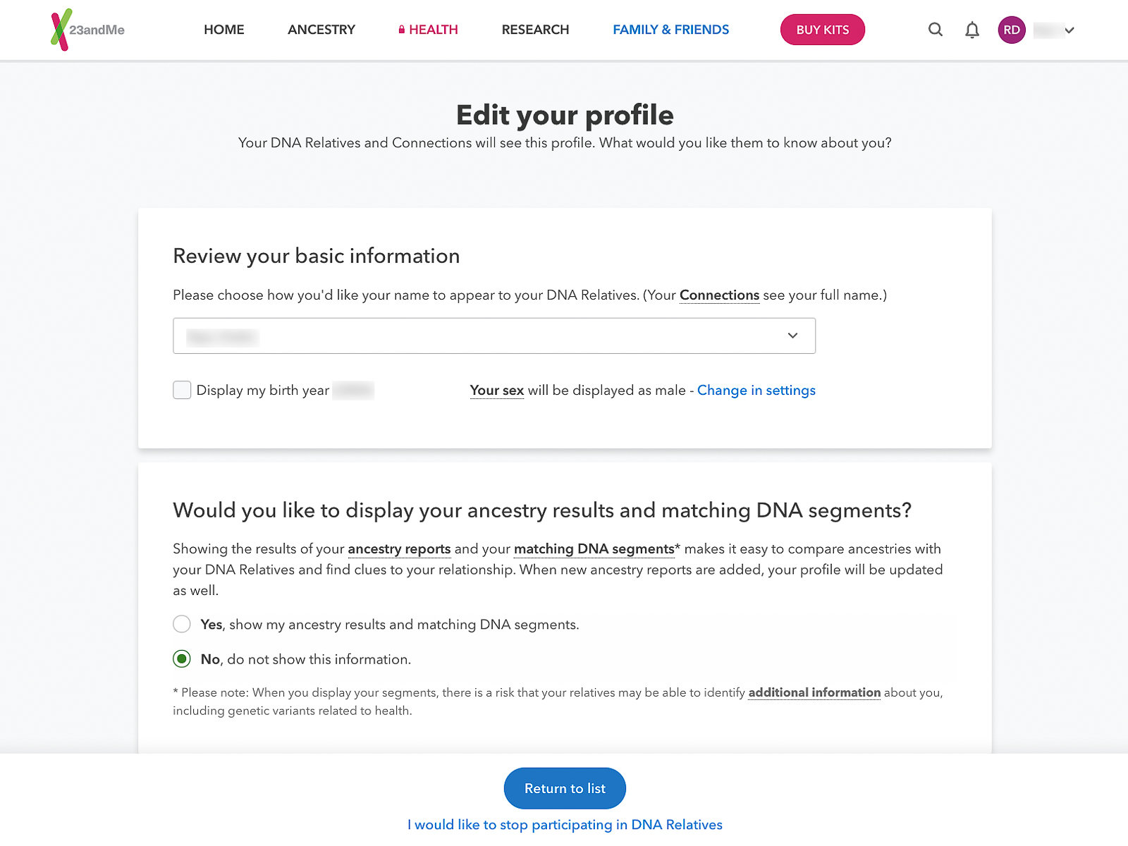The height and width of the screenshot is (846, 1128).
Task: Click the RD profile avatar
Action: pyautogui.click(x=1011, y=30)
